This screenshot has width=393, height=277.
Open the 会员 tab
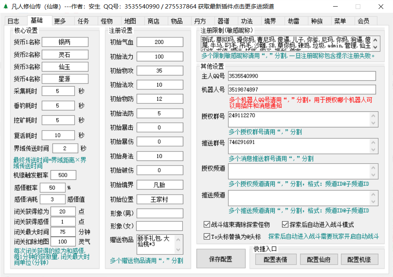pyautogui.click(x=363, y=21)
